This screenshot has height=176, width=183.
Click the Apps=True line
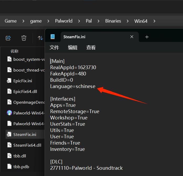(63, 105)
